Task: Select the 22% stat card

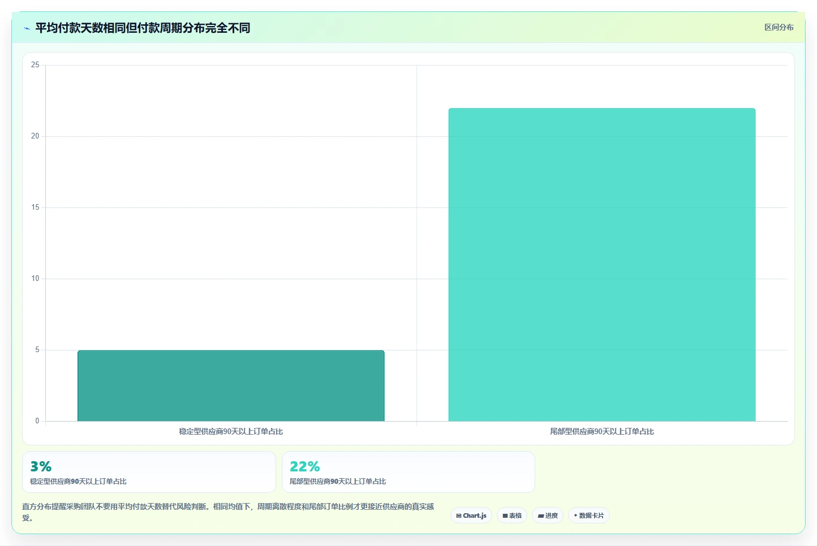Action: (x=408, y=472)
